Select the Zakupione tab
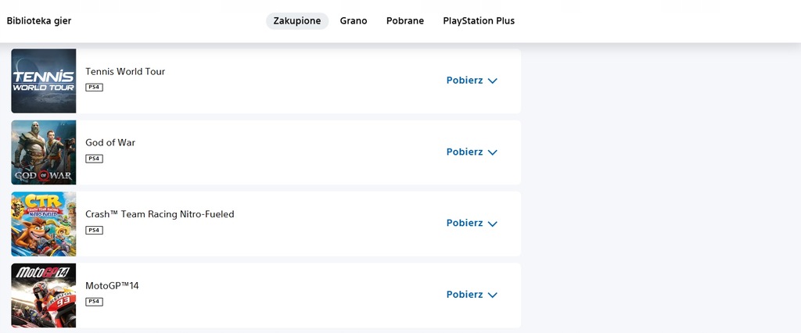 tap(297, 21)
